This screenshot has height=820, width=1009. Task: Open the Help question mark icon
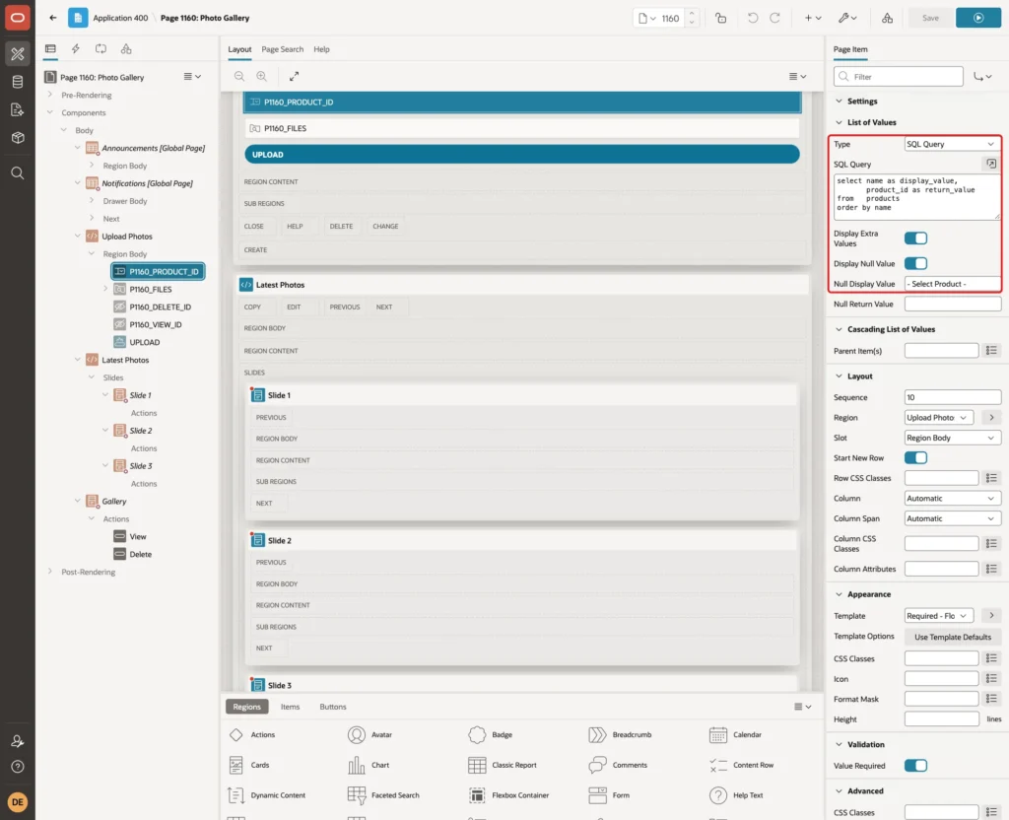(x=18, y=767)
